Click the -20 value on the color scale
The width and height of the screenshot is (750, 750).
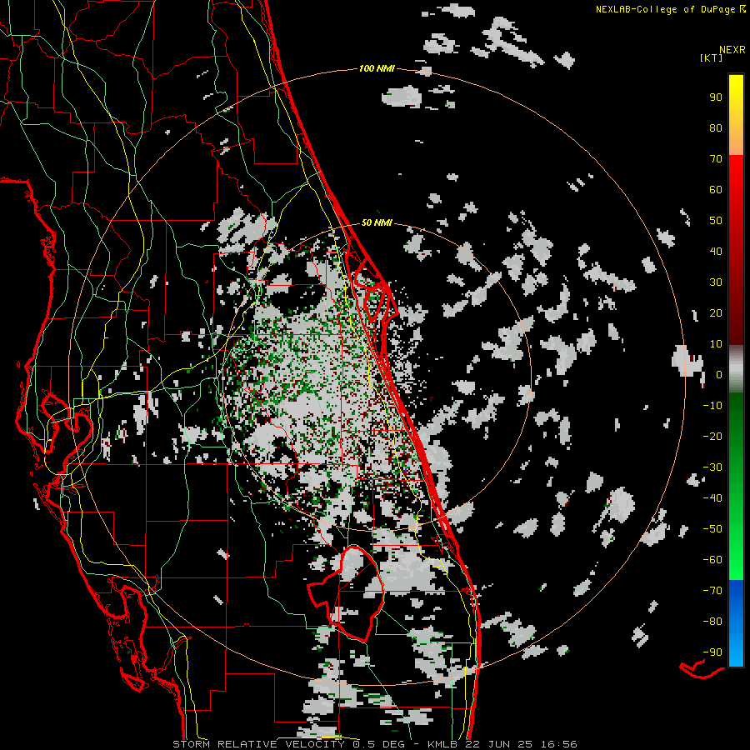(712, 436)
